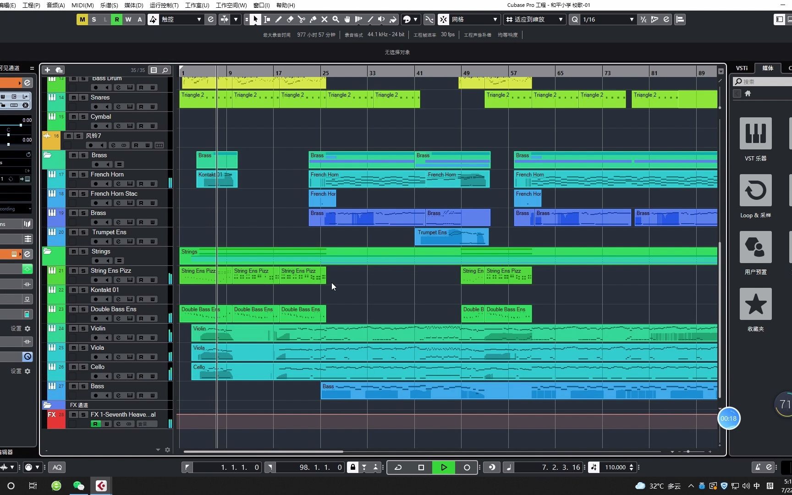Collapse the Strings folder track

47,251
